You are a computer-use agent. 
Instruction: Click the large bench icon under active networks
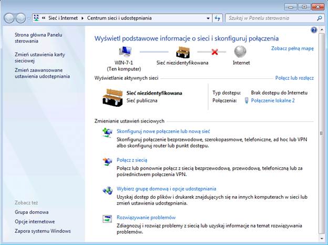112,96
